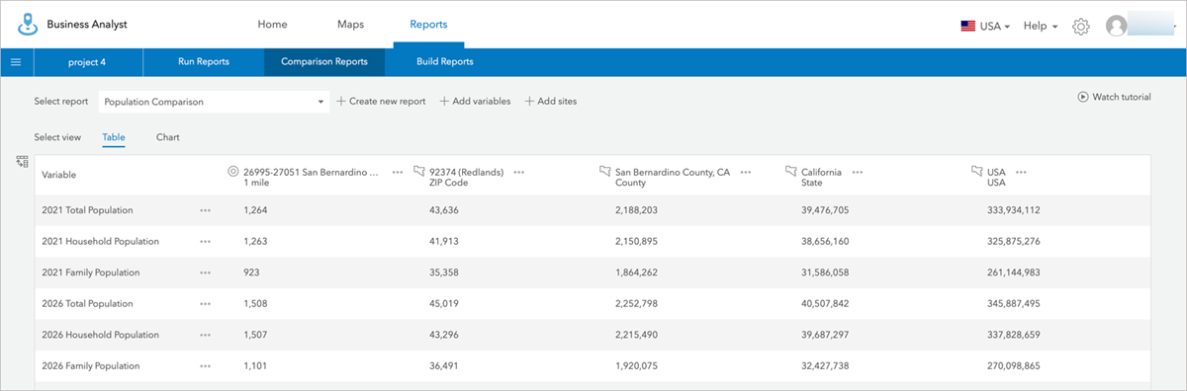
Task: Open options for San Bernardino 1 mile column
Action: coord(398,172)
